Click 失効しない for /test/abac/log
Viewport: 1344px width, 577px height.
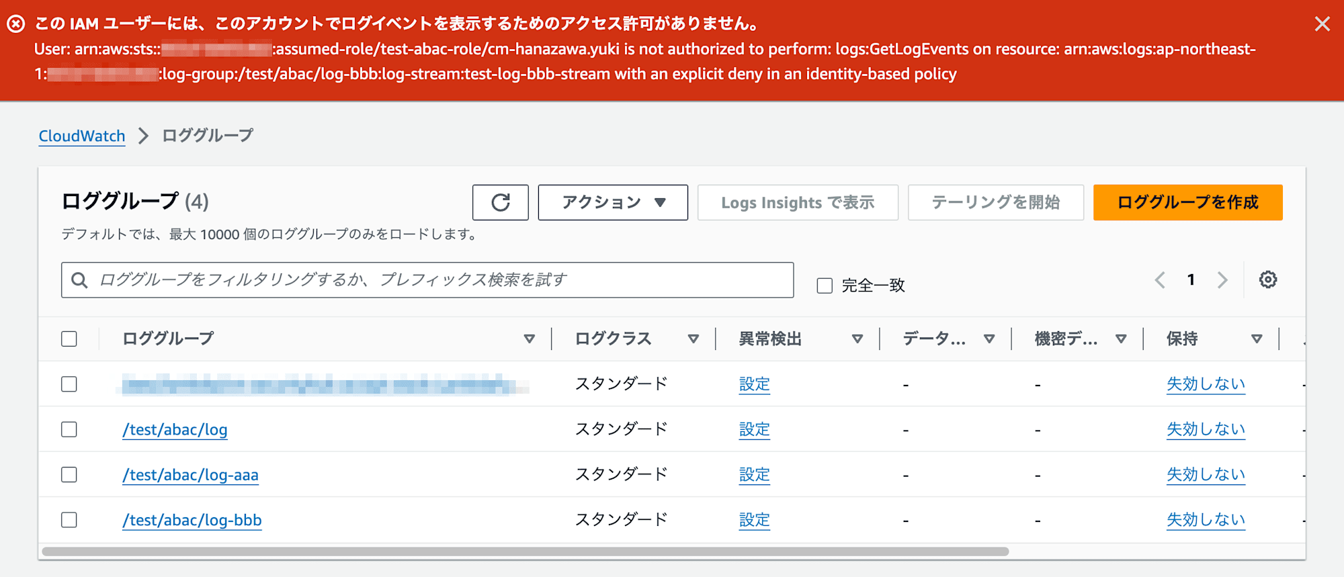[x=1206, y=429]
